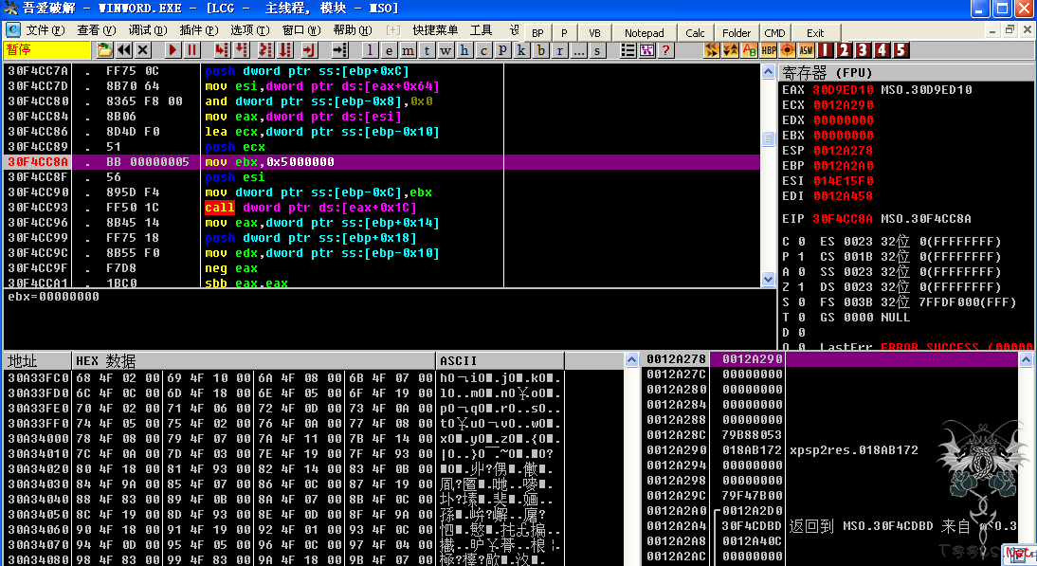1037x566 pixels.
Task: Click the Step into icon
Action: coord(222,50)
